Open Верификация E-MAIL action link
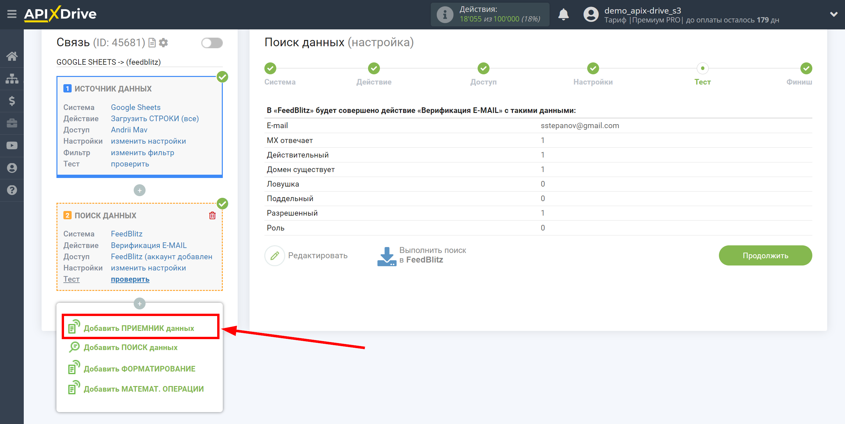Image resolution: width=845 pixels, height=424 pixels. click(149, 245)
